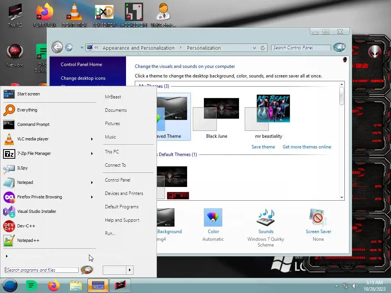This screenshot has height=293, width=391.
Task: Click the Search Control Panel field
Action: (301, 48)
